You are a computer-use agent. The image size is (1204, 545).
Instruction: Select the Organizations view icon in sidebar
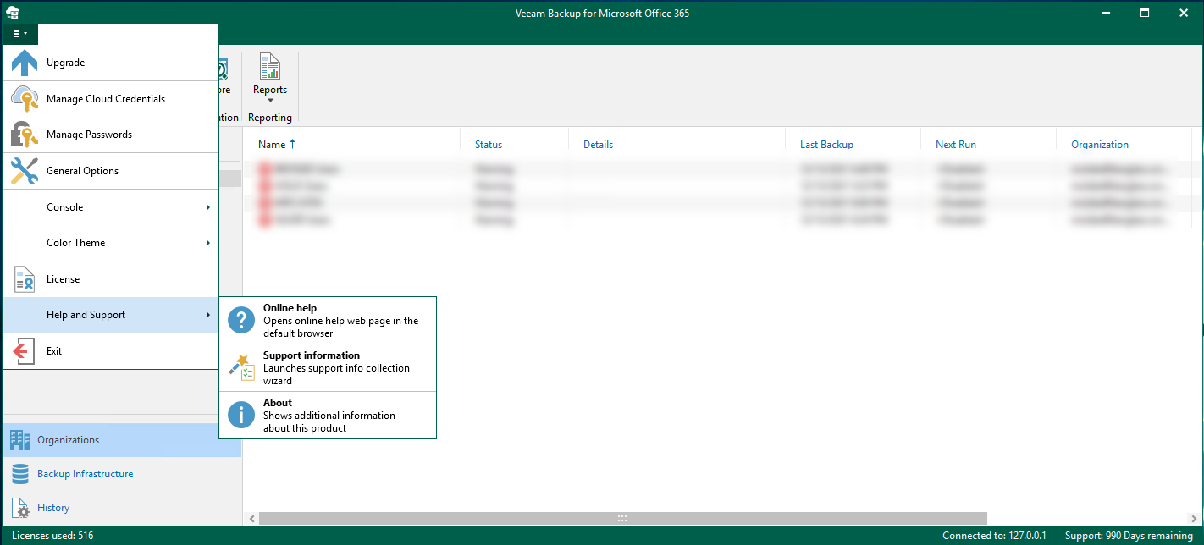pyautogui.click(x=20, y=440)
